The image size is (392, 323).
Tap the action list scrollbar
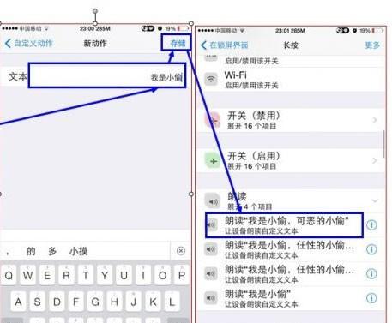click(x=384, y=143)
